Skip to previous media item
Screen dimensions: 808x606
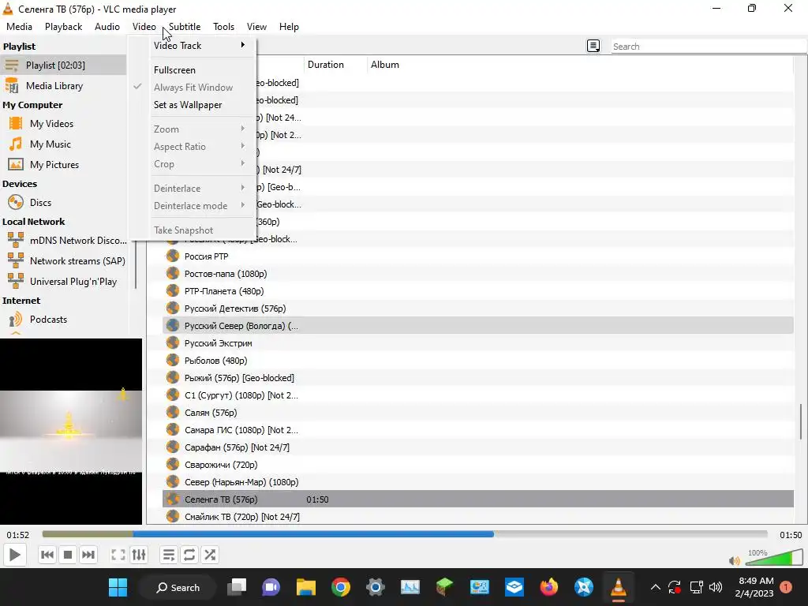(x=47, y=555)
